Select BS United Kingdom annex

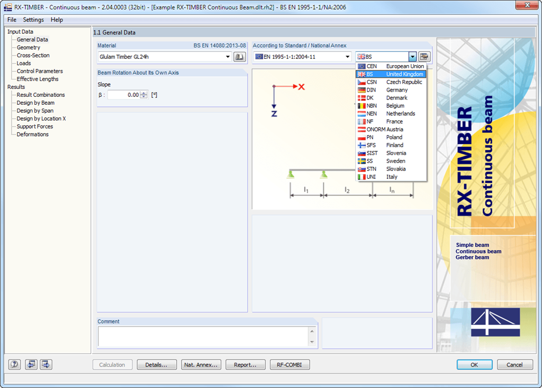pos(391,74)
